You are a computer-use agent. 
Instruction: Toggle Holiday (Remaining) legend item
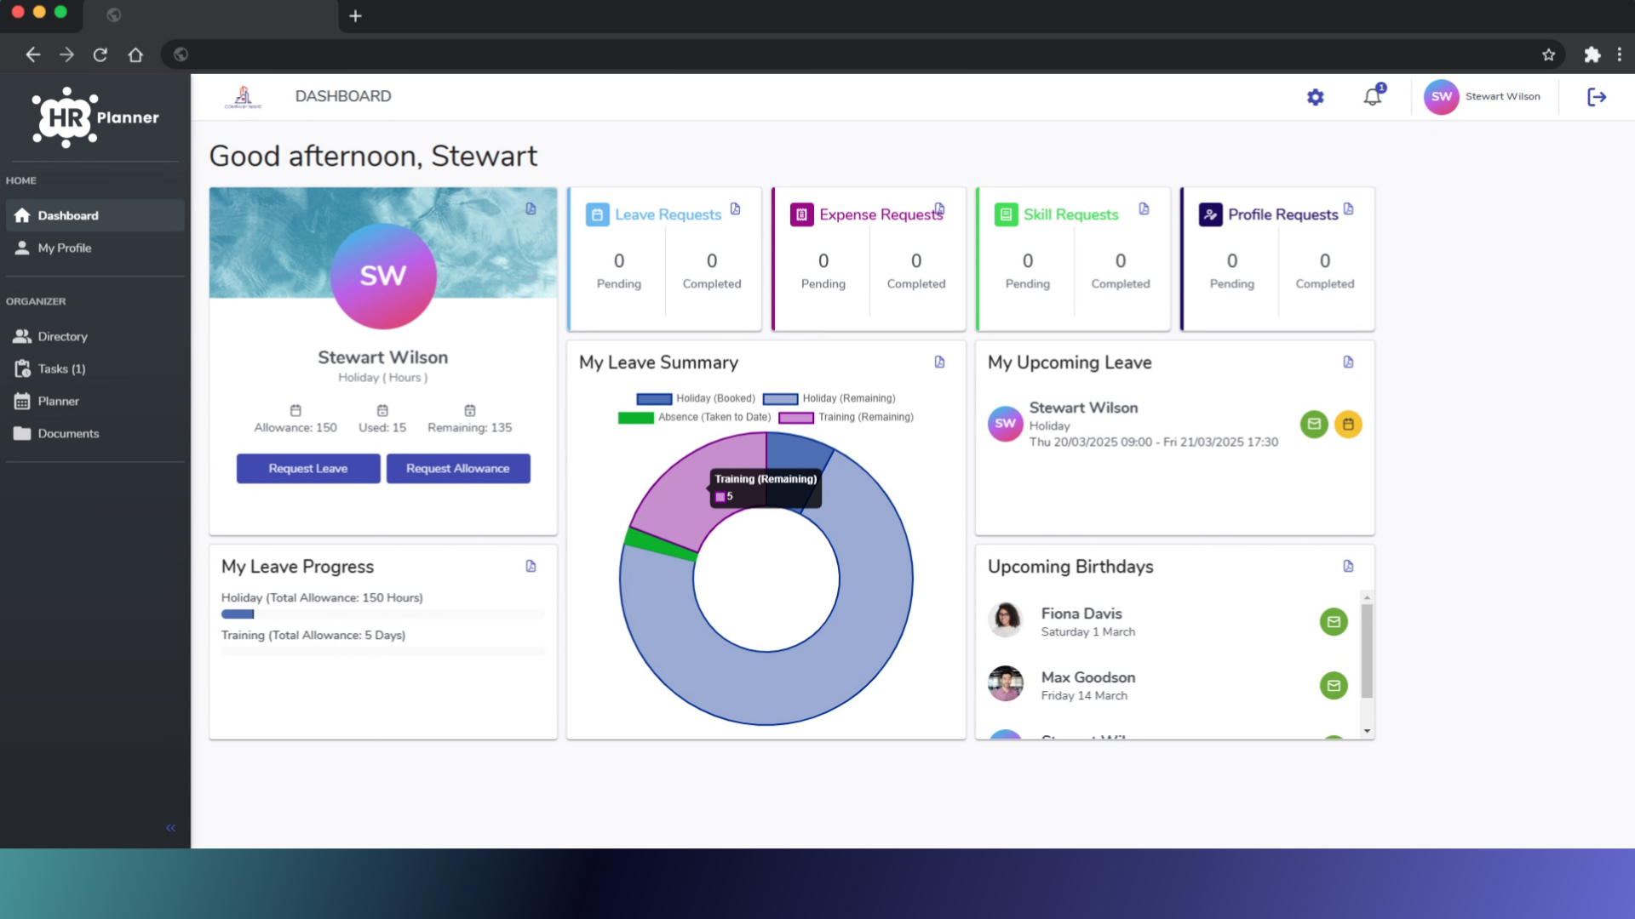point(829,398)
